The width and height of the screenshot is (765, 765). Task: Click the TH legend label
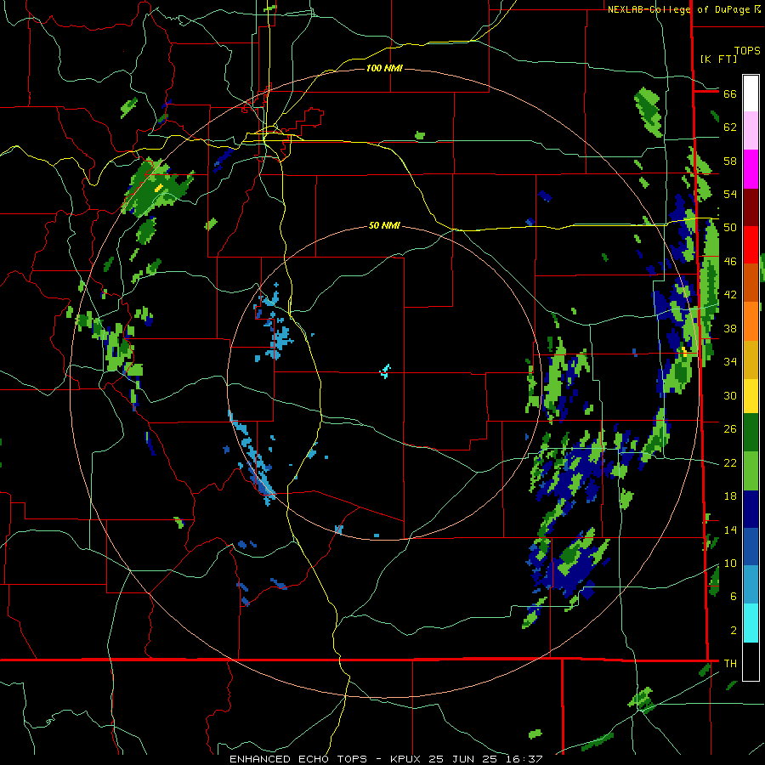tap(730, 664)
